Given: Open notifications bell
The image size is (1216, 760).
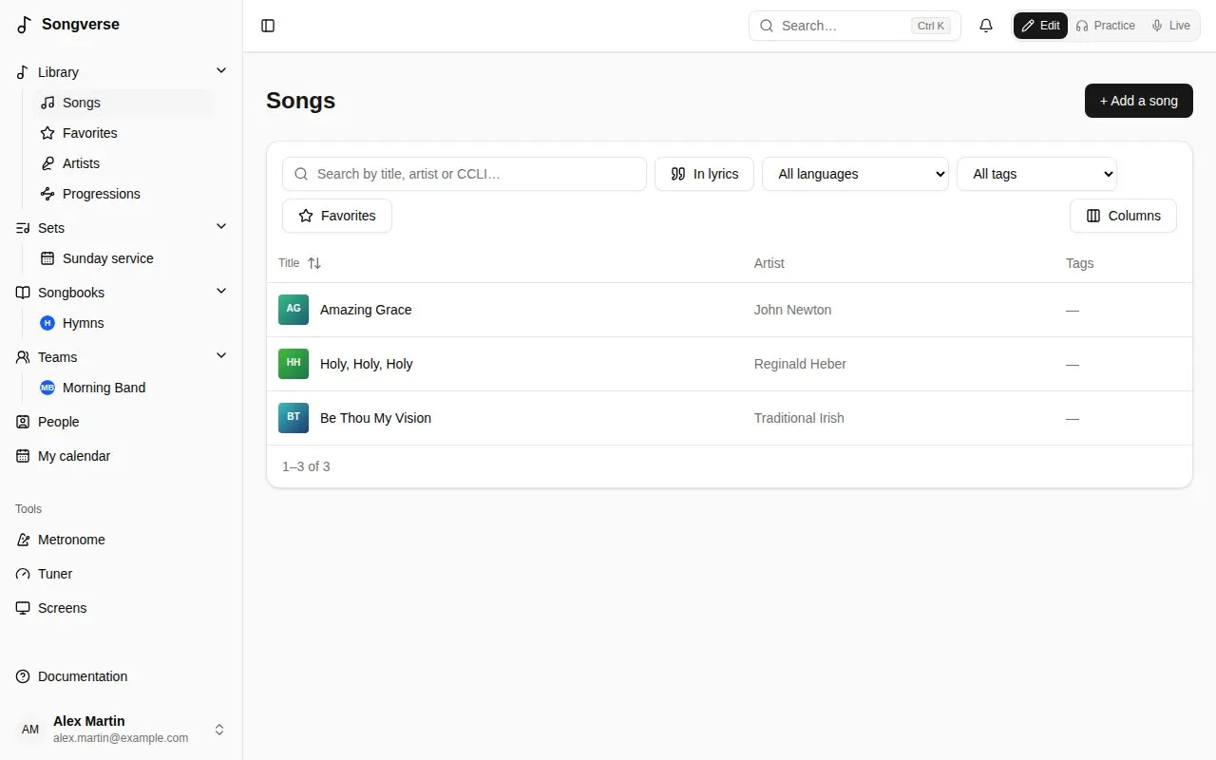Looking at the screenshot, I should pos(986,26).
